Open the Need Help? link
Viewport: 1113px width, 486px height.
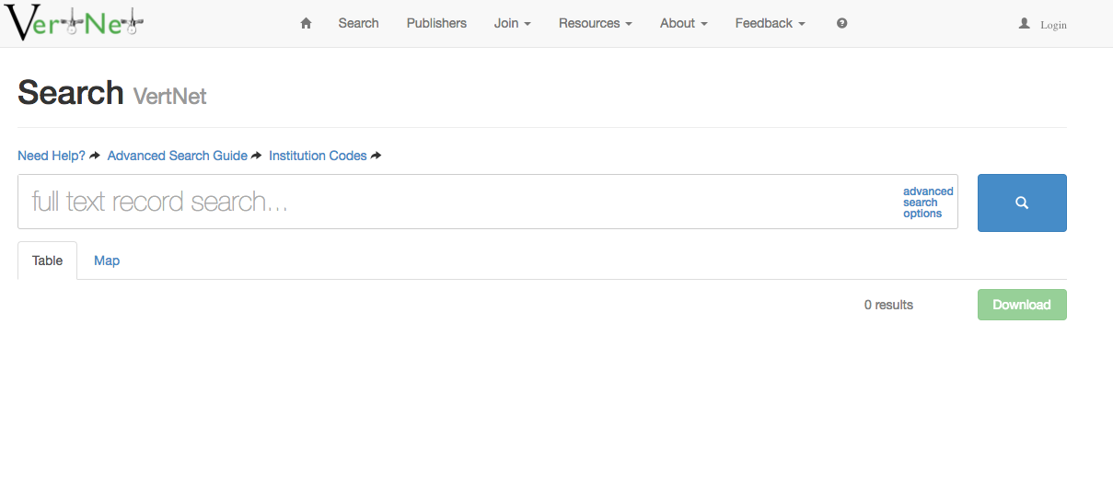point(52,156)
